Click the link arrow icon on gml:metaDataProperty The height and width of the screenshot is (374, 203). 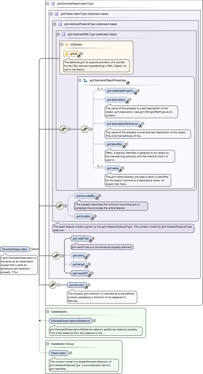135,93
